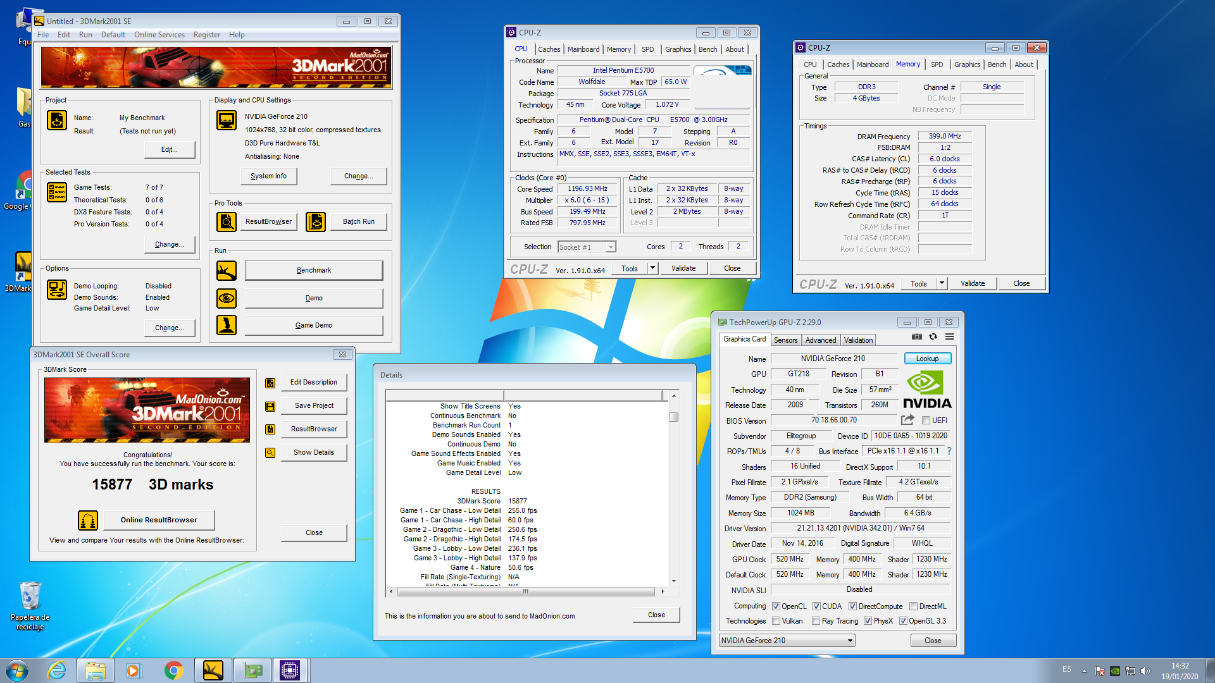The height and width of the screenshot is (683, 1215).
Task: Click the Show Details magnifier icon
Action: tap(270, 453)
